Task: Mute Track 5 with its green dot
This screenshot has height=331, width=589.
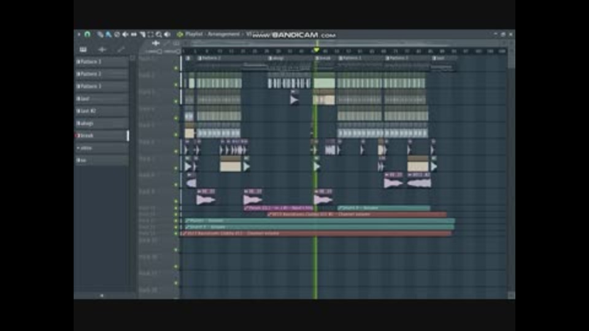Action: [176, 135]
